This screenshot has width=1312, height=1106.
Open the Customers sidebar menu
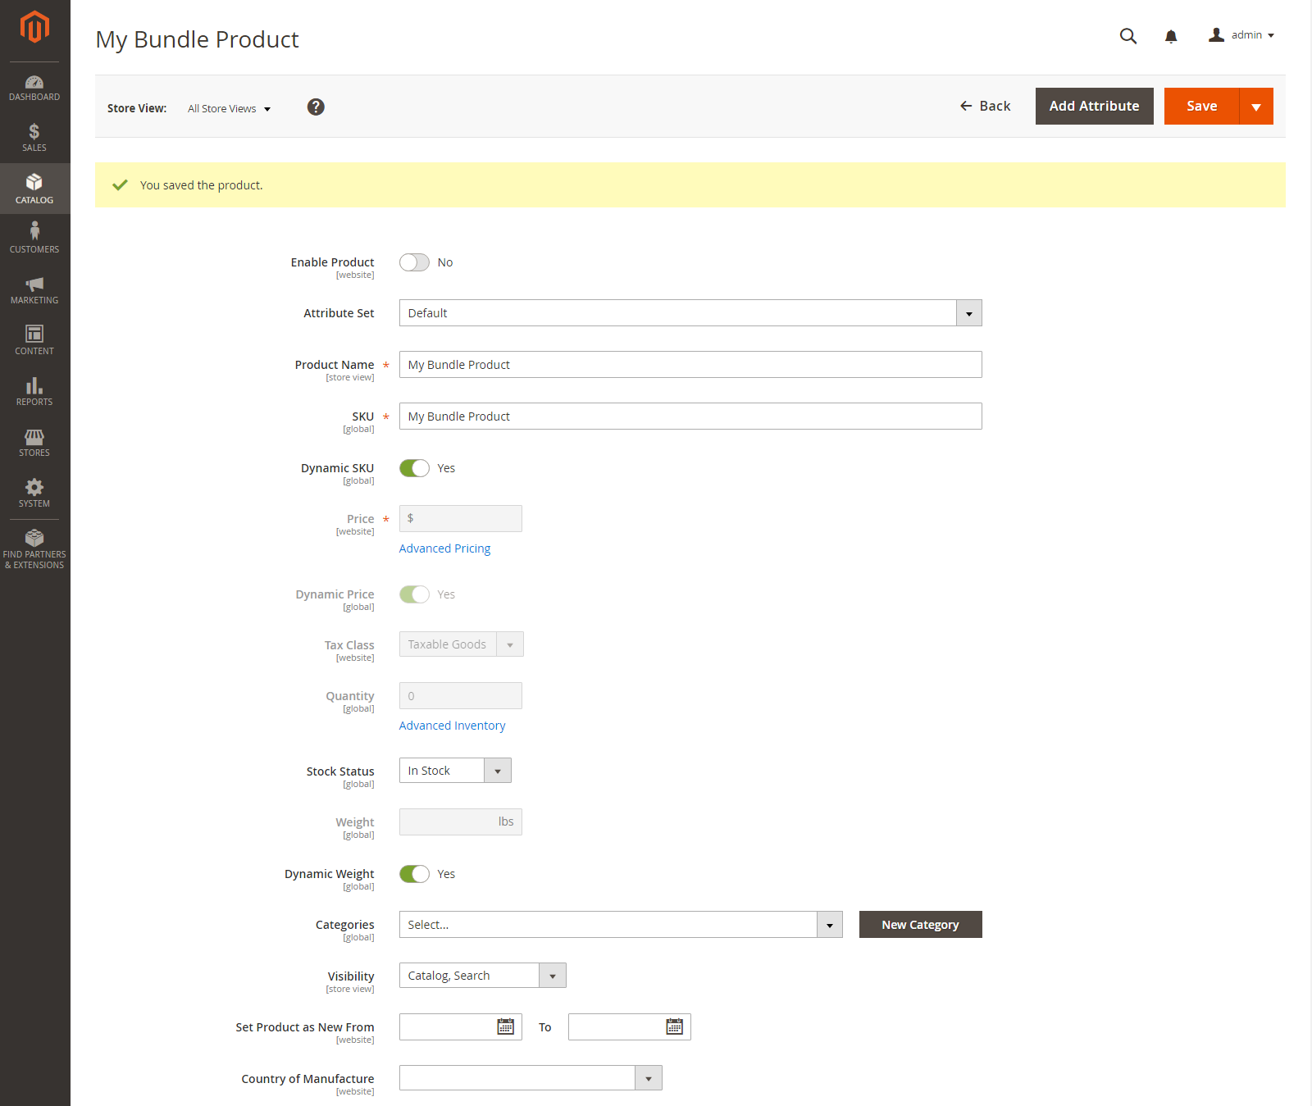click(34, 239)
